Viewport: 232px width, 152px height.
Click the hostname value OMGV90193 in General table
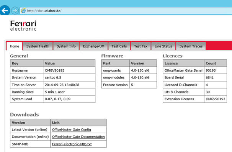(69, 70)
